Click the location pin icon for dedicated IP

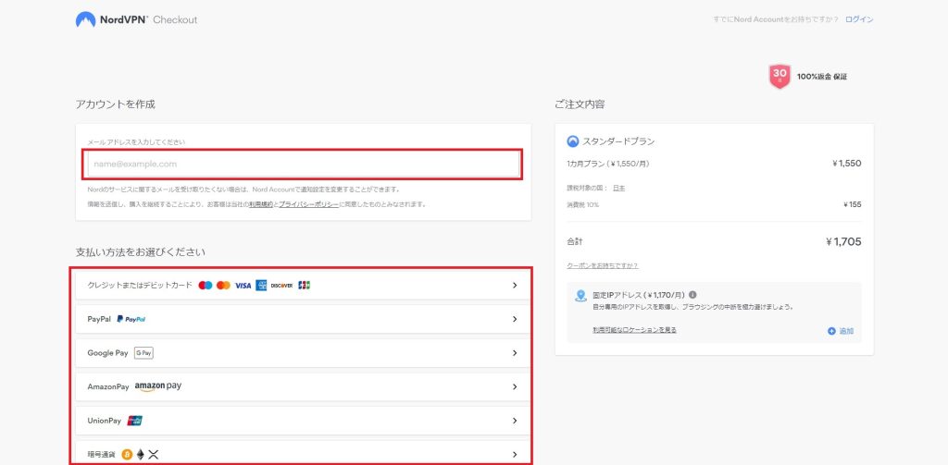click(581, 296)
